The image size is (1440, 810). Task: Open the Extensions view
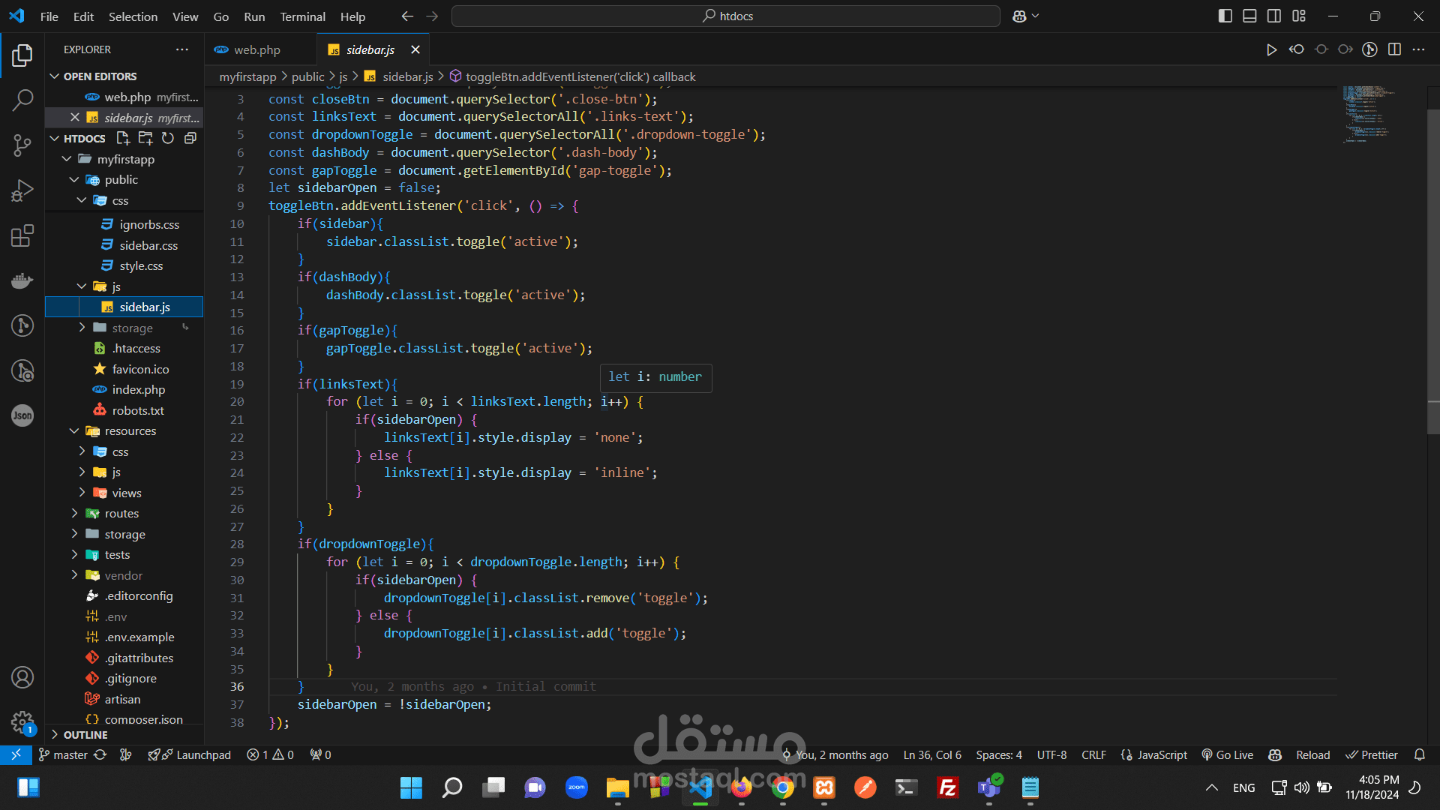click(x=22, y=235)
